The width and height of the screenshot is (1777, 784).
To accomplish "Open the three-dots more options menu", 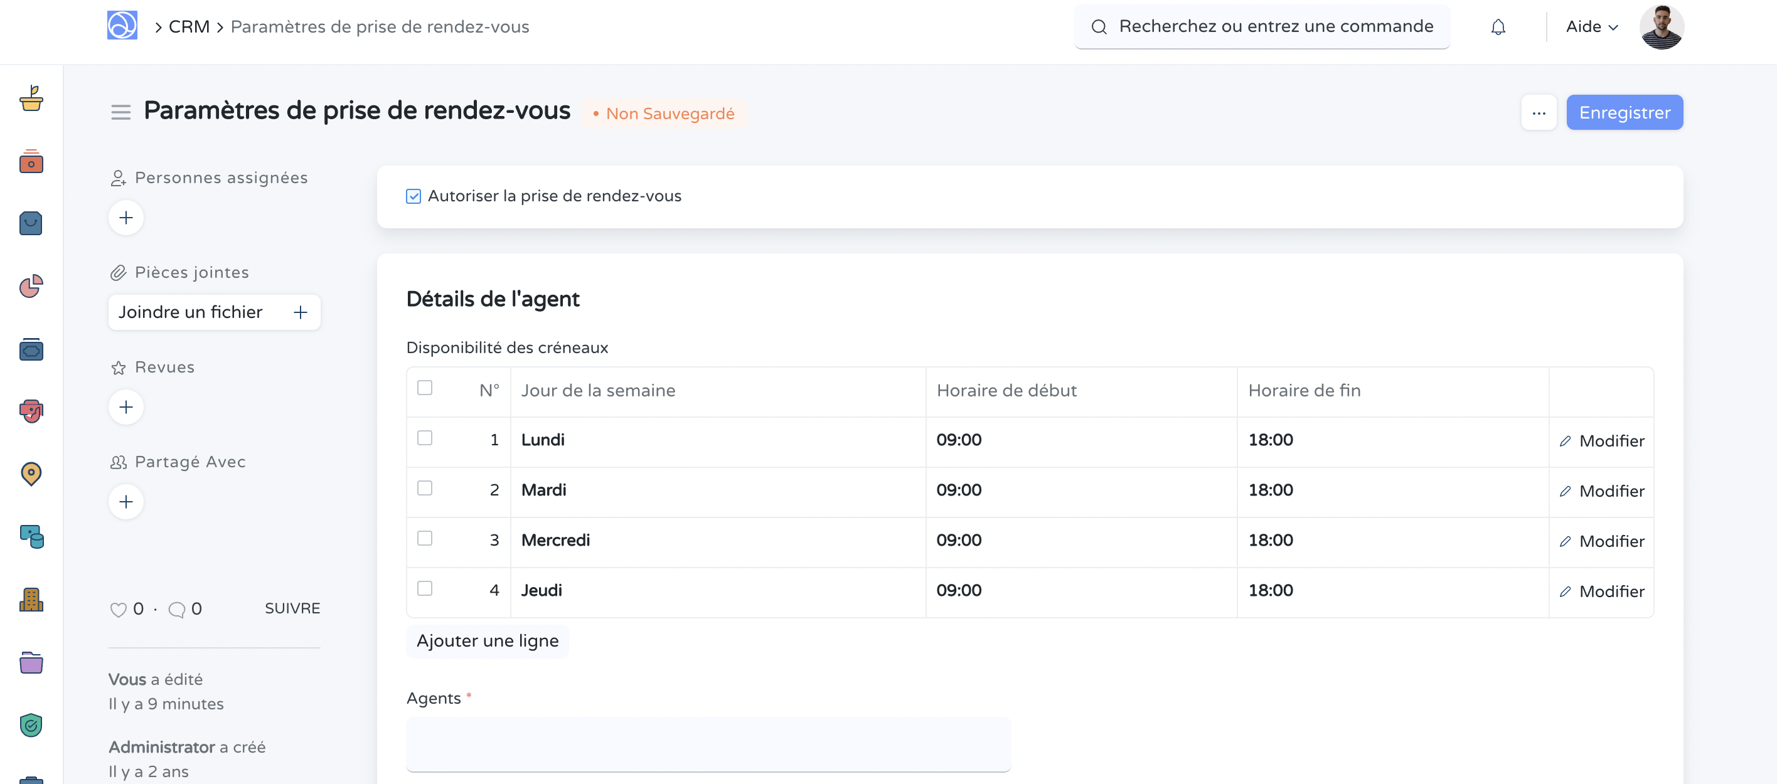I will (1539, 112).
